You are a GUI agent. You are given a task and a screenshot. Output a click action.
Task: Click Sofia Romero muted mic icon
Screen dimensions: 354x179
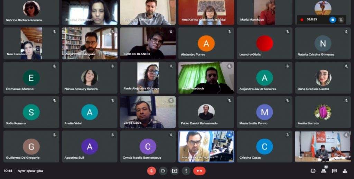[54, 100]
